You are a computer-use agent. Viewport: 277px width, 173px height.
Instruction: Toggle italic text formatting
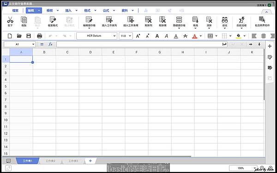(166, 36)
